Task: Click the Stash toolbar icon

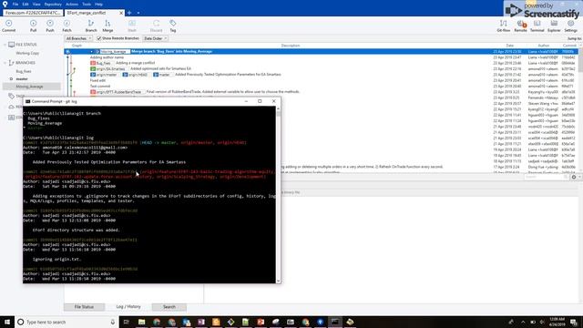Action: click(132, 26)
